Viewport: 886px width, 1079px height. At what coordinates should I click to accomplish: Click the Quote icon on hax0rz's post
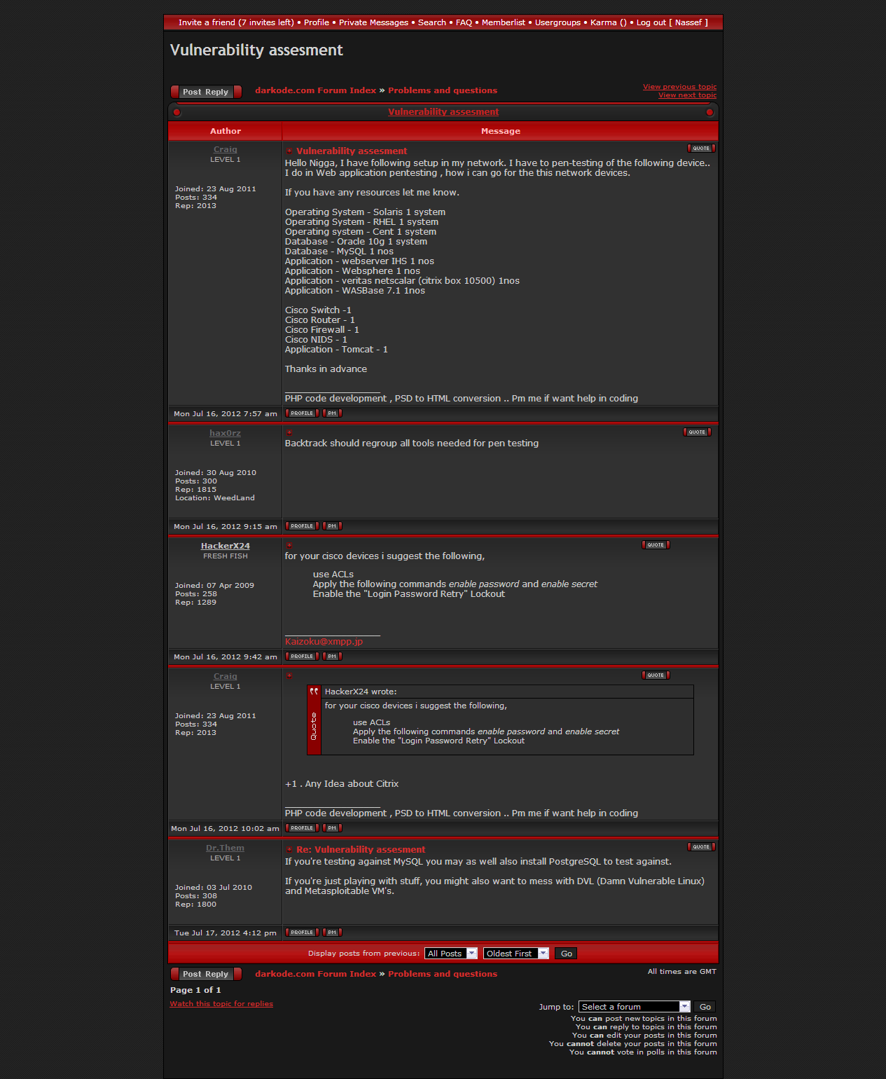[697, 432]
